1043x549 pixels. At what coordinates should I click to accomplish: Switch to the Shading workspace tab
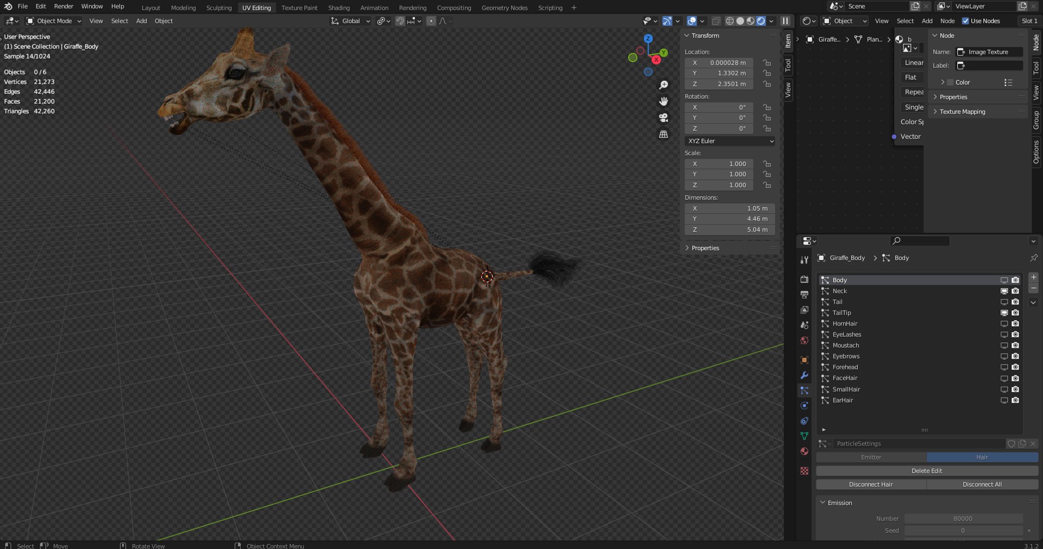(339, 8)
